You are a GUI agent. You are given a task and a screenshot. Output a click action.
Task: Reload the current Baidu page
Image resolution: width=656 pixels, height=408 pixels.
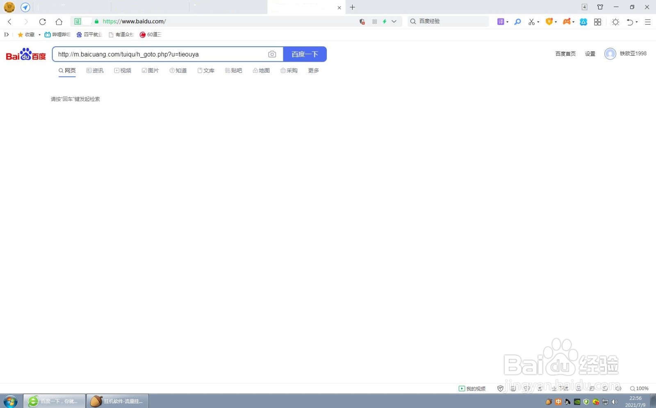[x=43, y=21]
